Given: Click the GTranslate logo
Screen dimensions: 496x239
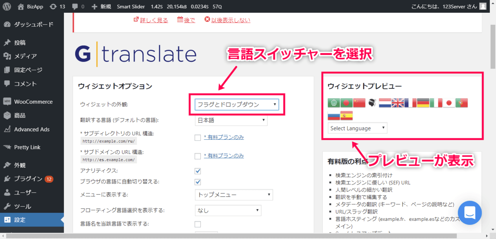Looking at the screenshot, I should pos(136,55).
